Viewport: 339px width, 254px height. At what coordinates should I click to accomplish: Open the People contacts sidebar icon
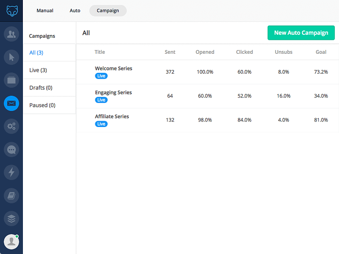(x=11, y=34)
